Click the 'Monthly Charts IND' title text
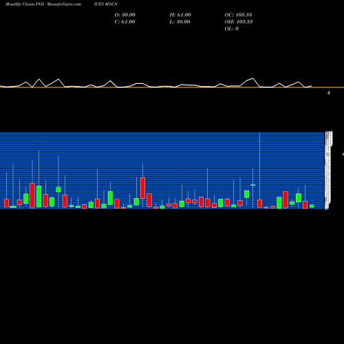 25,4
